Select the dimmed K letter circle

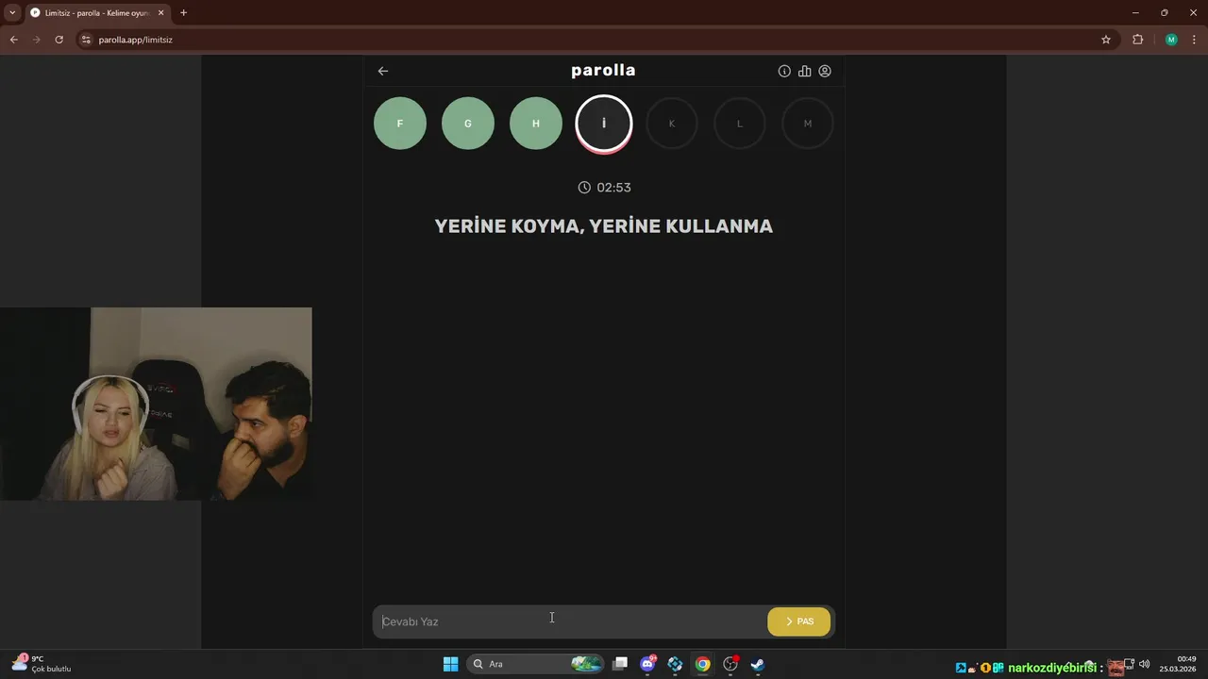pyautogui.click(x=672, y=124)
